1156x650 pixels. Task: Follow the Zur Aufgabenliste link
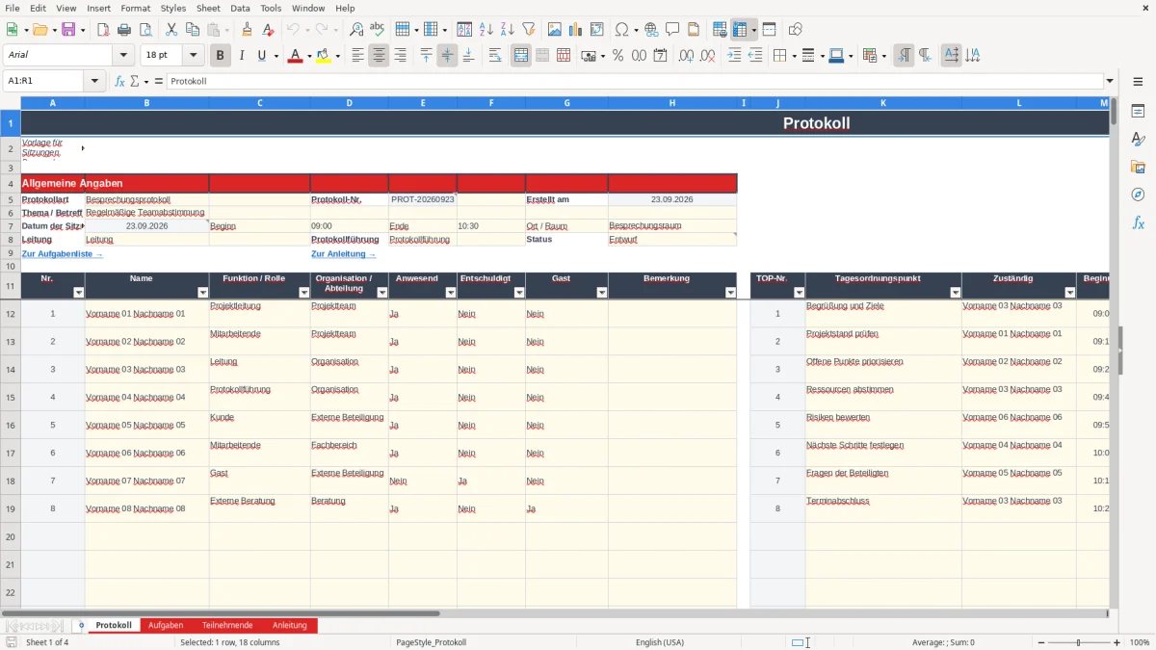[x=62, y=254]
